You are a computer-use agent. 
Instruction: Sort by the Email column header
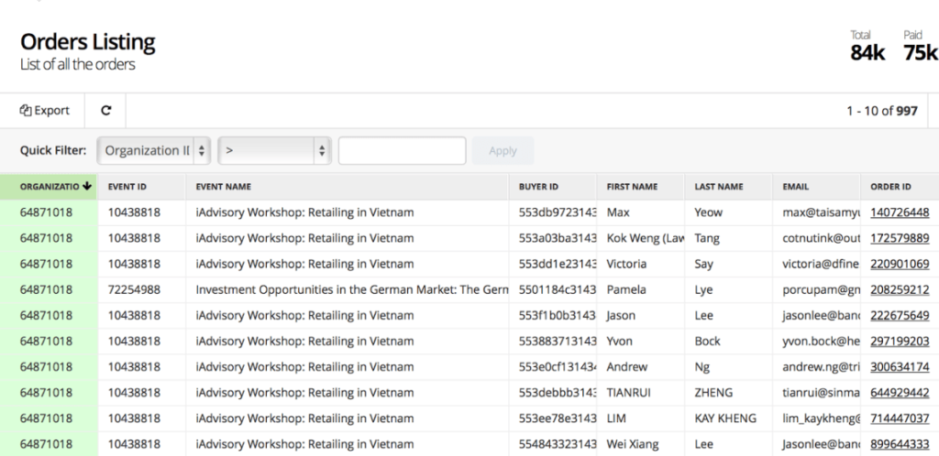[795, 187]
